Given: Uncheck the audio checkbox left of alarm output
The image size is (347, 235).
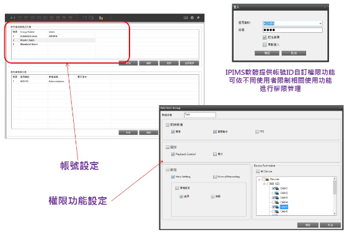Looking at the screenshot, I should (x=173, y=132).
